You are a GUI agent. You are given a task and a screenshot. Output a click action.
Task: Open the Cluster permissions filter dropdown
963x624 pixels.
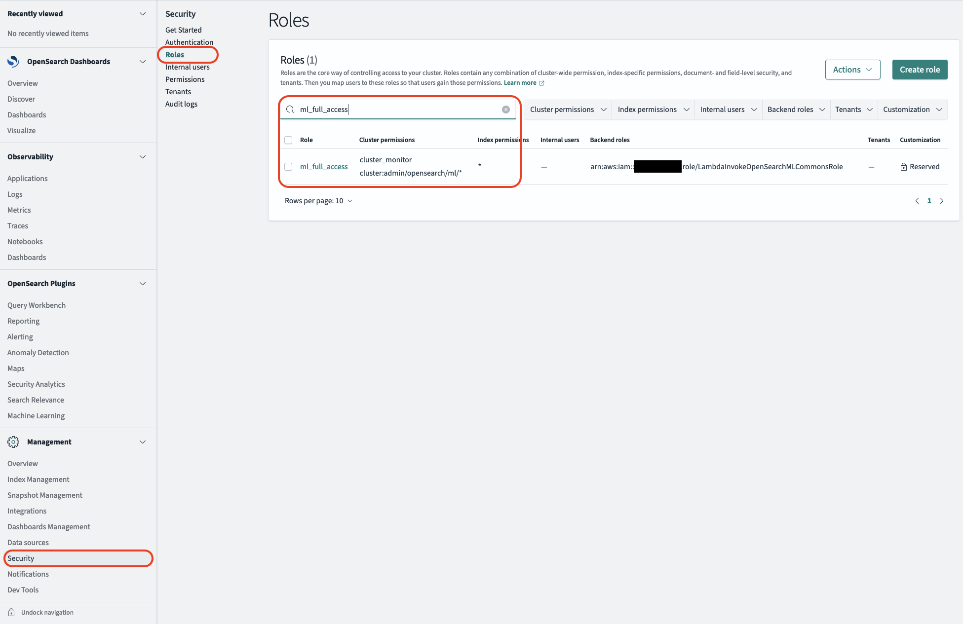coord(568,110)
